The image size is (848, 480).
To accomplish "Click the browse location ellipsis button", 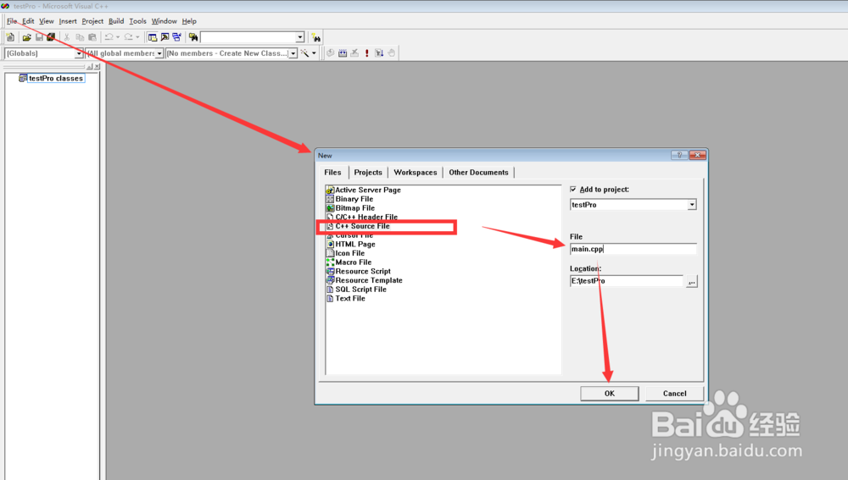I will 692,281.
